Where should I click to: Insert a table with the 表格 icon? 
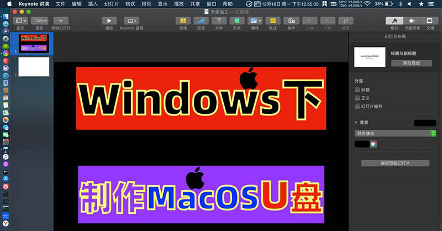point(183,20)
